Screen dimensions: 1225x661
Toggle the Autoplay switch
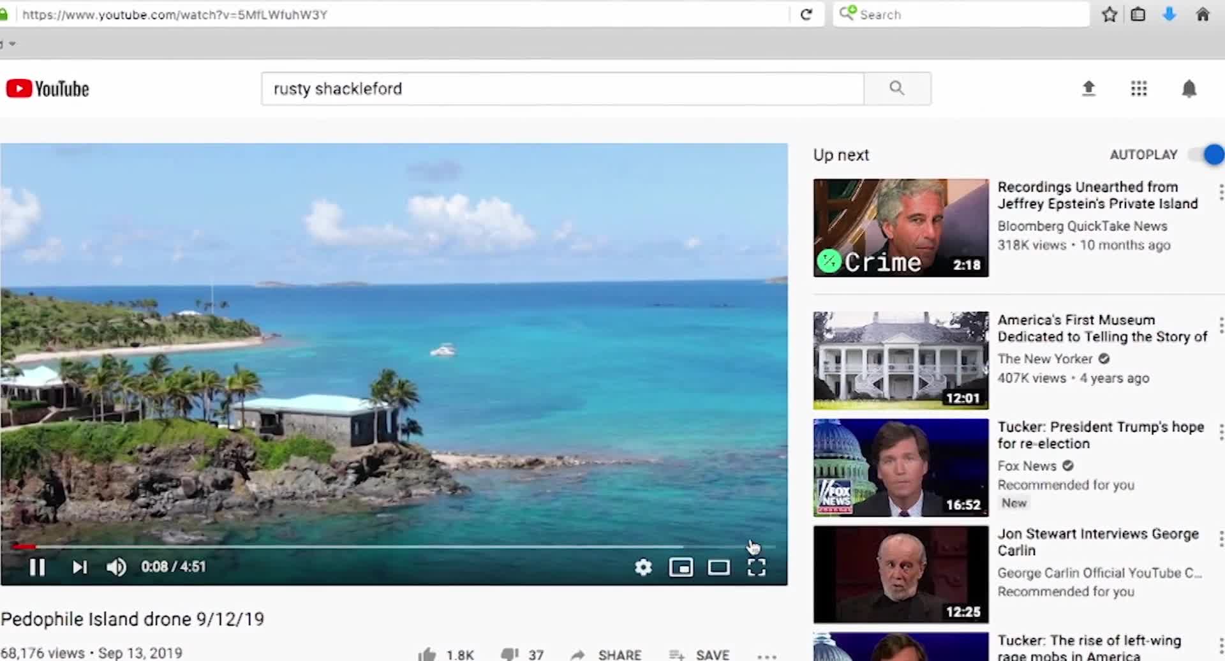[1207, 154]
